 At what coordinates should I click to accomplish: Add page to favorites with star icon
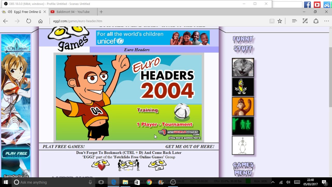pos(280,21)
